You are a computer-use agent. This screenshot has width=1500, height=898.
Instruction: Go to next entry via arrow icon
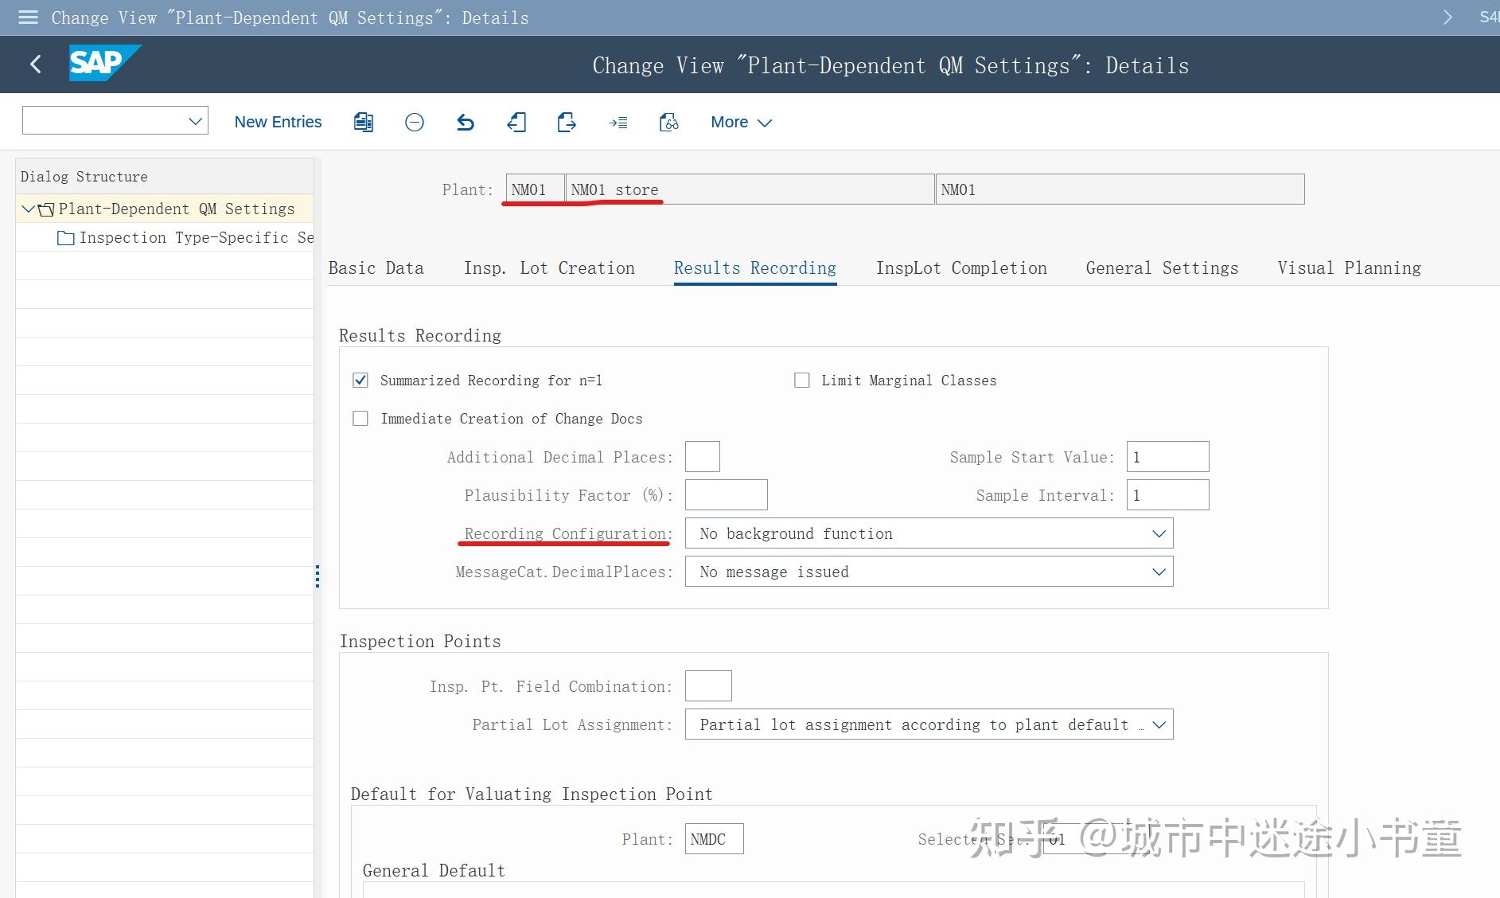[x=566, y=122]
